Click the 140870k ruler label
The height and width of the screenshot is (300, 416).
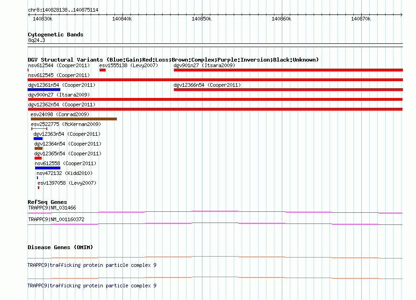(361, 19)
